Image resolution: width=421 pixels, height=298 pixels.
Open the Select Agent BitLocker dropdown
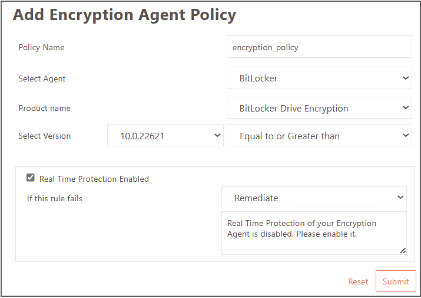(x=319, y=78)
